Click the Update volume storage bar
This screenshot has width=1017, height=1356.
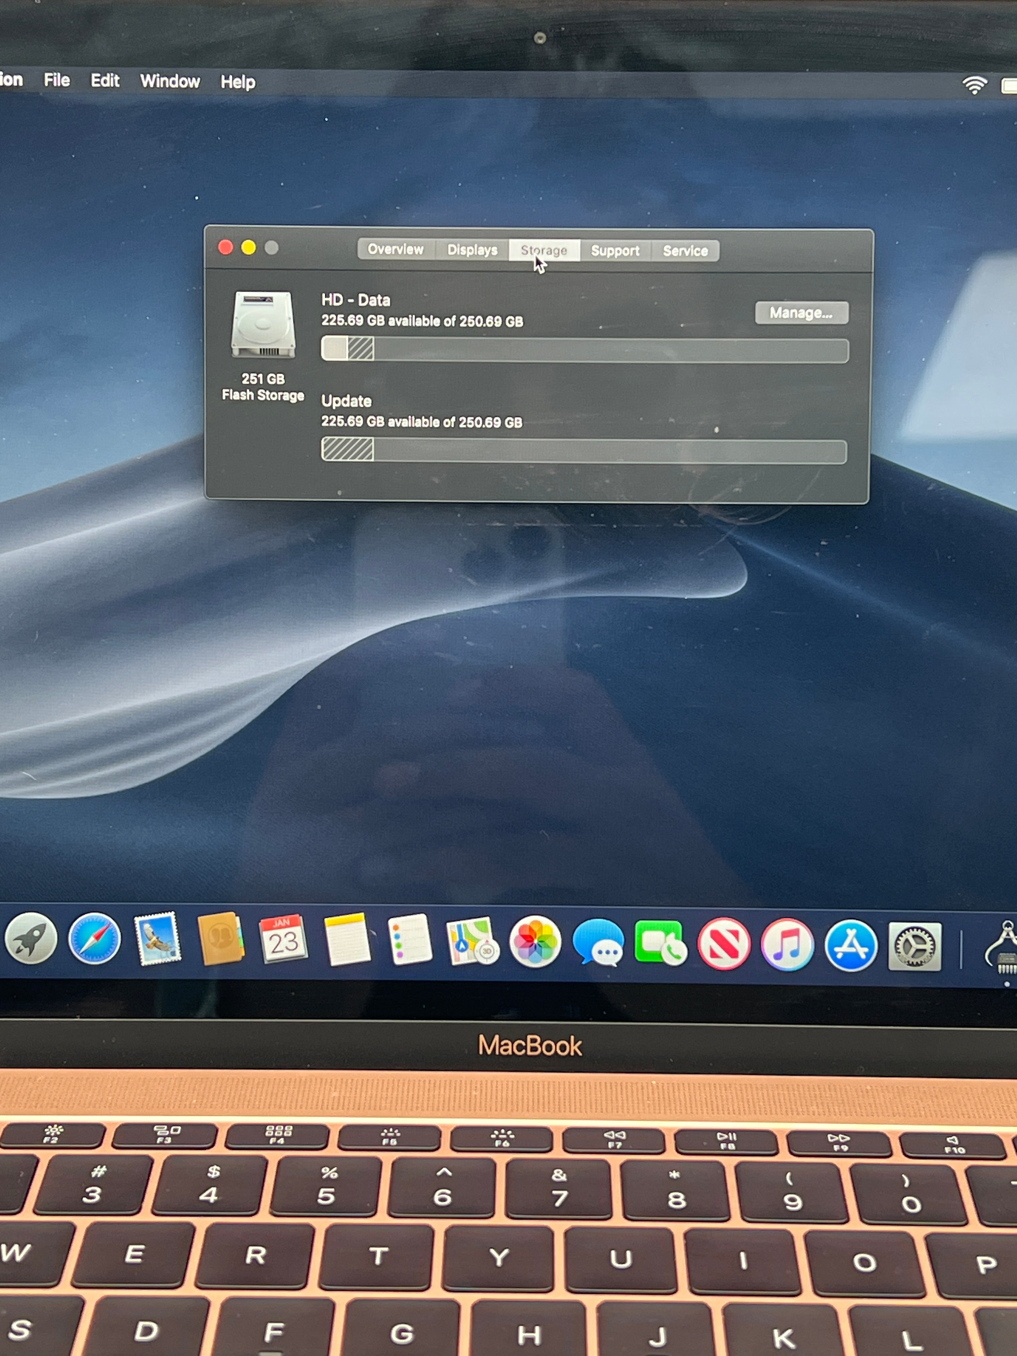point(584,451)
